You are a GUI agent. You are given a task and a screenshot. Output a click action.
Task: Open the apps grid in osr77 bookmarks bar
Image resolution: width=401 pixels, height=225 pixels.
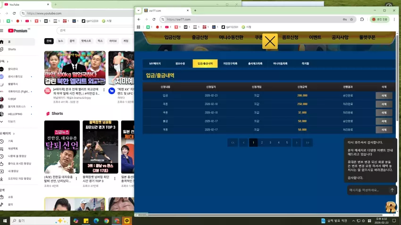pyautogui.click(x=139, y=27)
